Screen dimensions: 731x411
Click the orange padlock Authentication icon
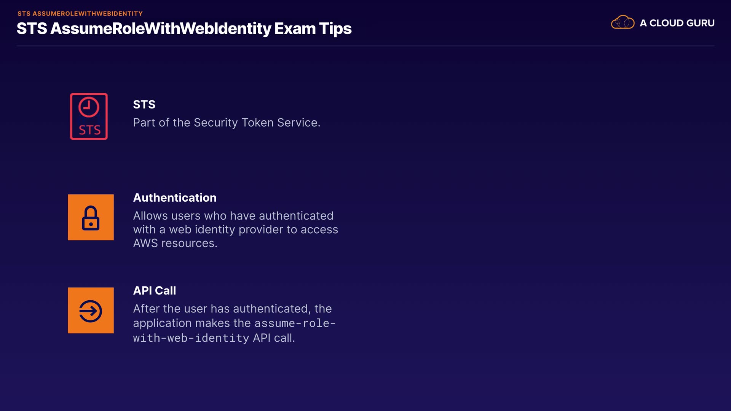tap(91, 217)
